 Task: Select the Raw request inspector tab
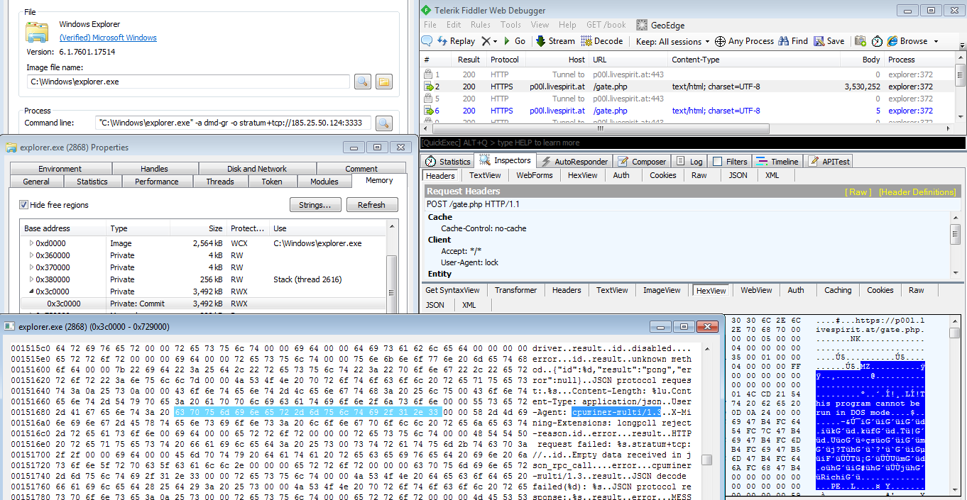[699, 175]
